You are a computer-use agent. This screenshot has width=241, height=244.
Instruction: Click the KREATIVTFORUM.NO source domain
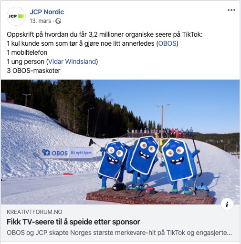pos(34,212)
